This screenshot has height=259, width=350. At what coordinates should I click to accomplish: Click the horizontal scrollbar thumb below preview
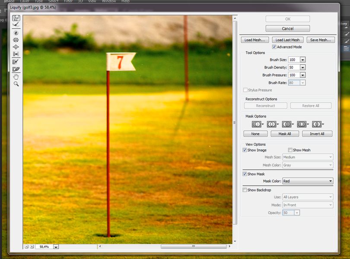pos(193,247)
